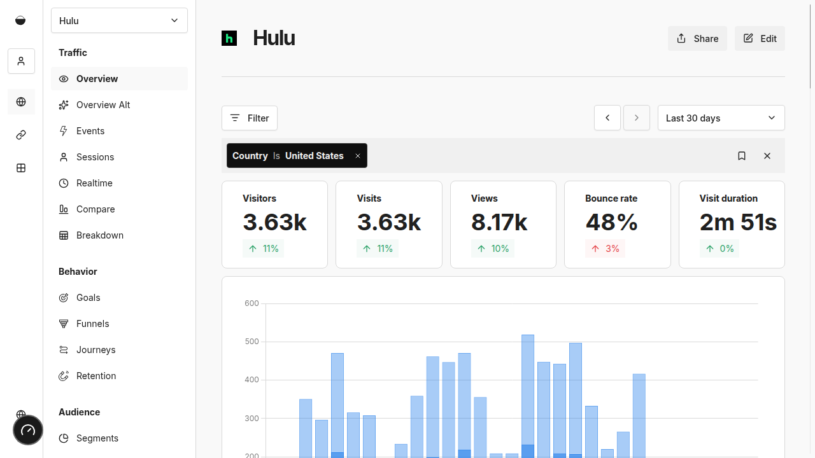Viewport: 815px width, 458px height.
Task: Click the 0% visit duration change badge
Action: tap(719, 249)
